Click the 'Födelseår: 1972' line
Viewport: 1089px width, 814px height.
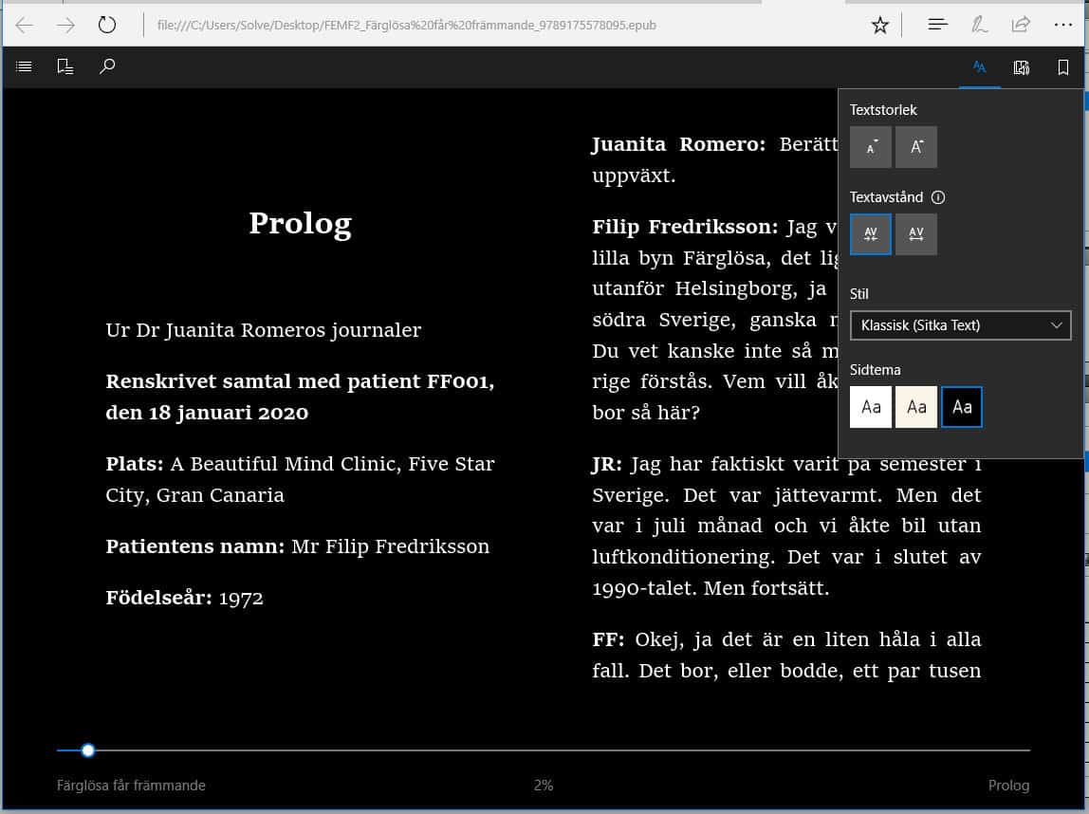pyautogui.click(x=184, y=598)
